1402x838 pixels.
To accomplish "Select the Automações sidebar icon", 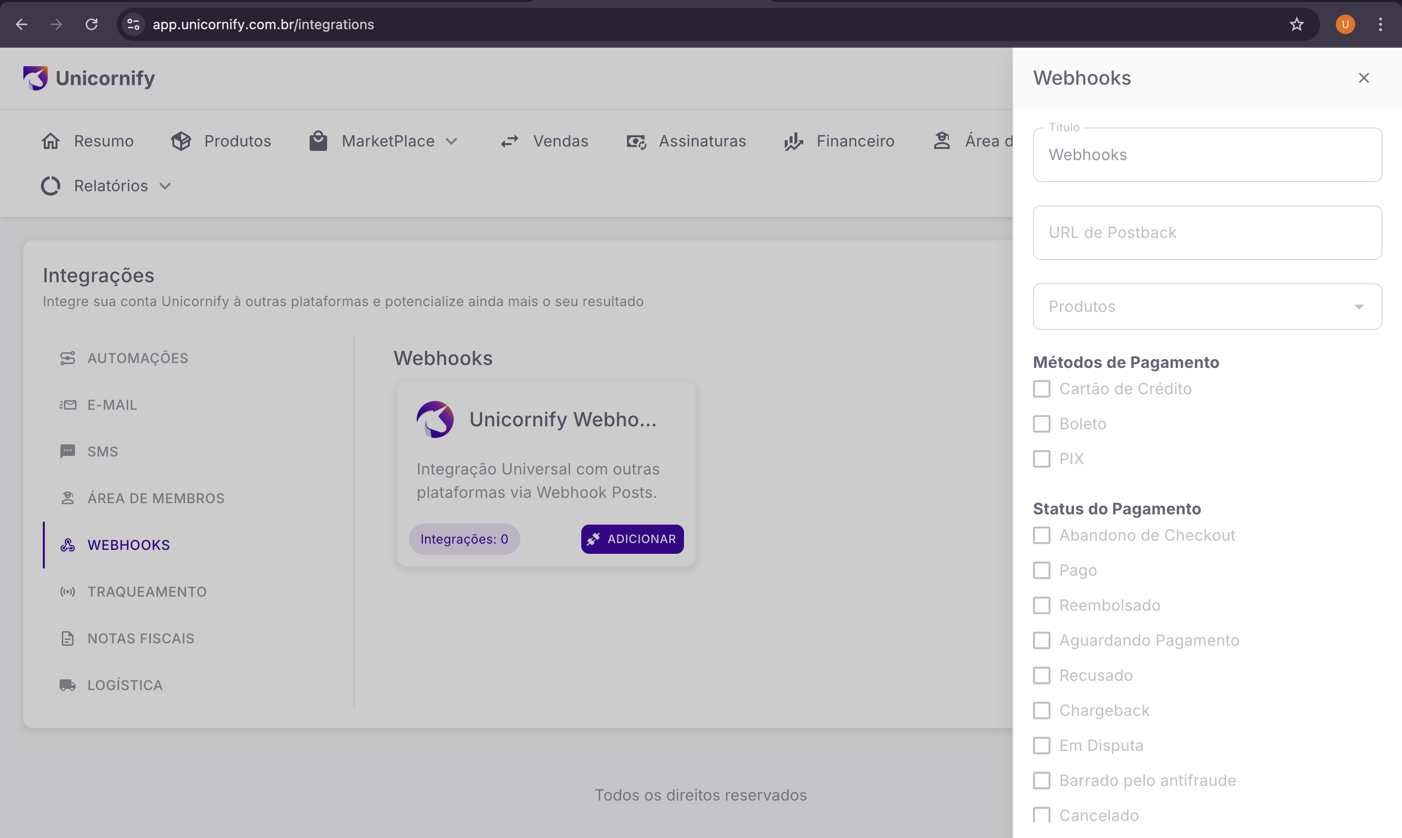I will tap(68, 358).
